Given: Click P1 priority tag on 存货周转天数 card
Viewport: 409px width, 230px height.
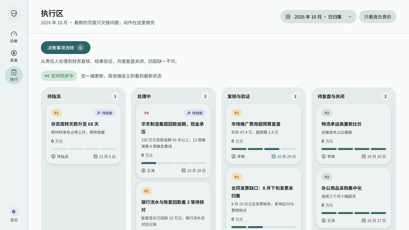Looking at the screenshot, I should pos(57,113).
